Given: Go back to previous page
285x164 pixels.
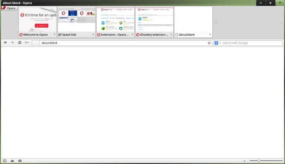Looking at the screenshot, I should [x=5, y=42].
